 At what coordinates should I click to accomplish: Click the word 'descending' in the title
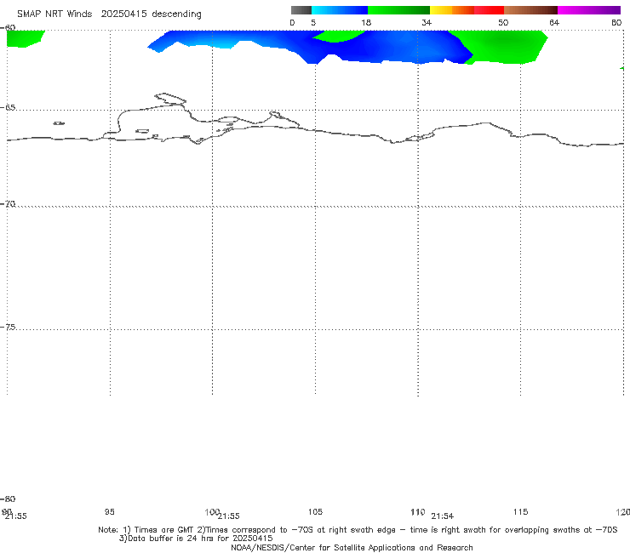(x=176, y=14)
